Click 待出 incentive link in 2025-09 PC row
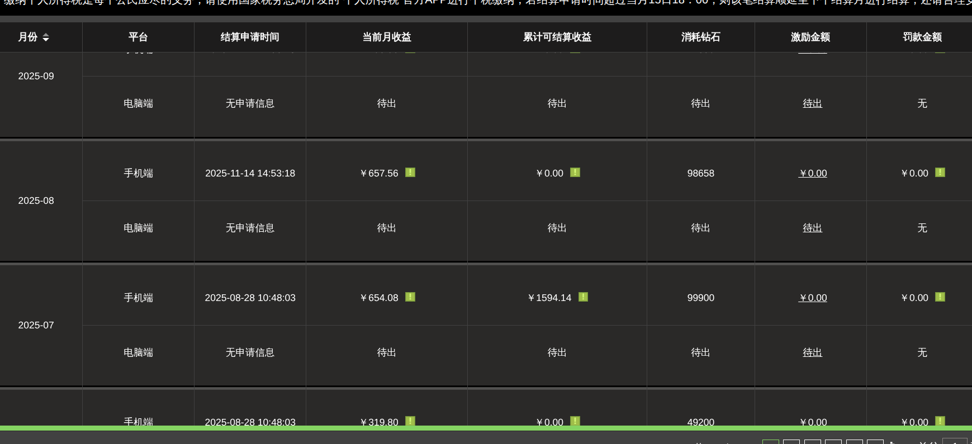972x444 pixels. [812, 104]
